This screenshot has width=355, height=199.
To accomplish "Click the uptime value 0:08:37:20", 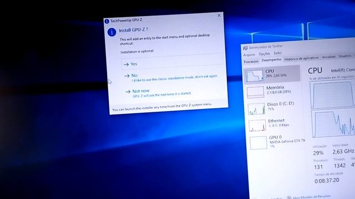I will click(x=327, y=181).
